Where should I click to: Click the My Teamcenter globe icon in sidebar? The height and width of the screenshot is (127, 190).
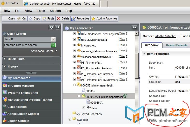(5, 77)
